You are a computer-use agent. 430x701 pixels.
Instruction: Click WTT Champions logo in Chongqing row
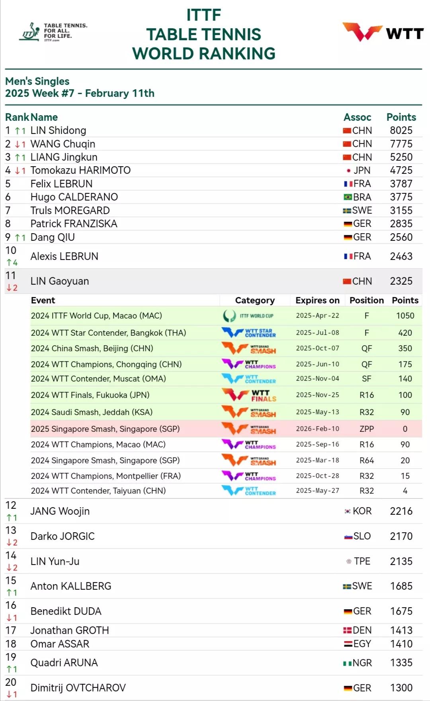point(248,364)
